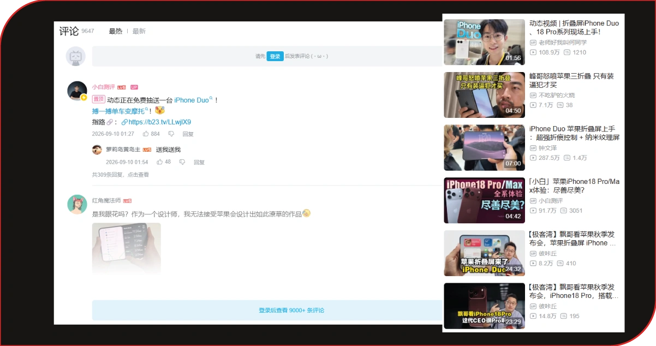Click the blue 登录 button in comment box
The width and height of the screenshot is (656, 346).
(275, 56)
